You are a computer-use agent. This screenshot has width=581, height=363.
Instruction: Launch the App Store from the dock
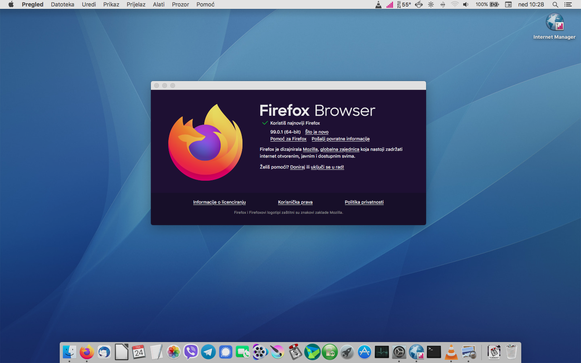pos(364,352)
